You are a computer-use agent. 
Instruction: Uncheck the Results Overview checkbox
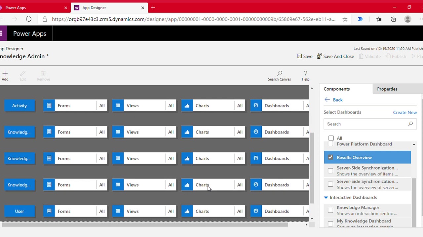tap(330, 157)
